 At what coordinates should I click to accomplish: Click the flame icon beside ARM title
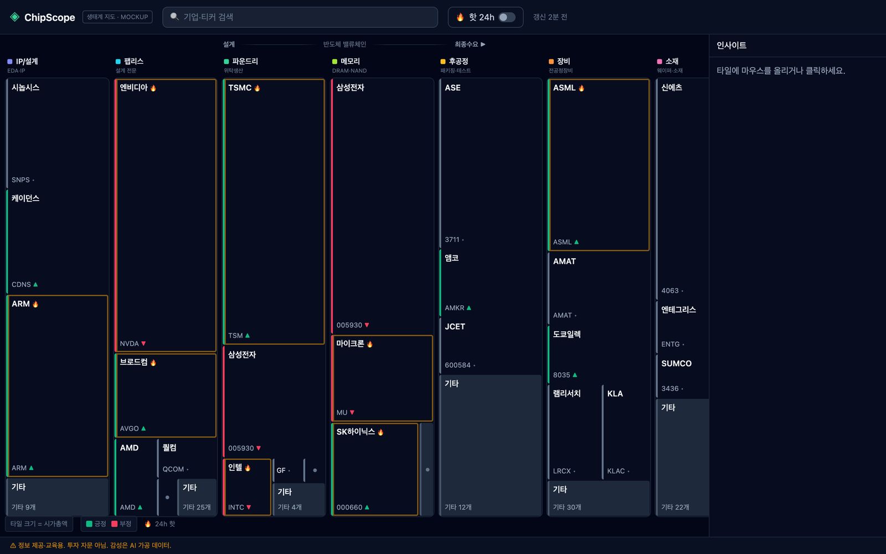click(35, 304)
